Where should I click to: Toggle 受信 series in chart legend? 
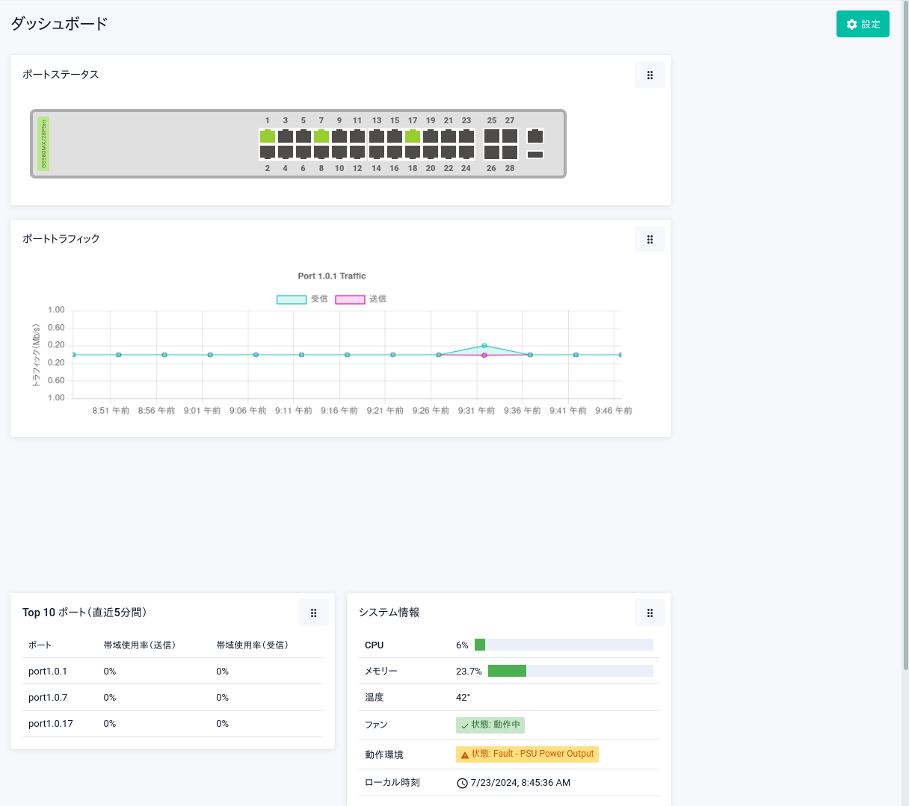302,299
